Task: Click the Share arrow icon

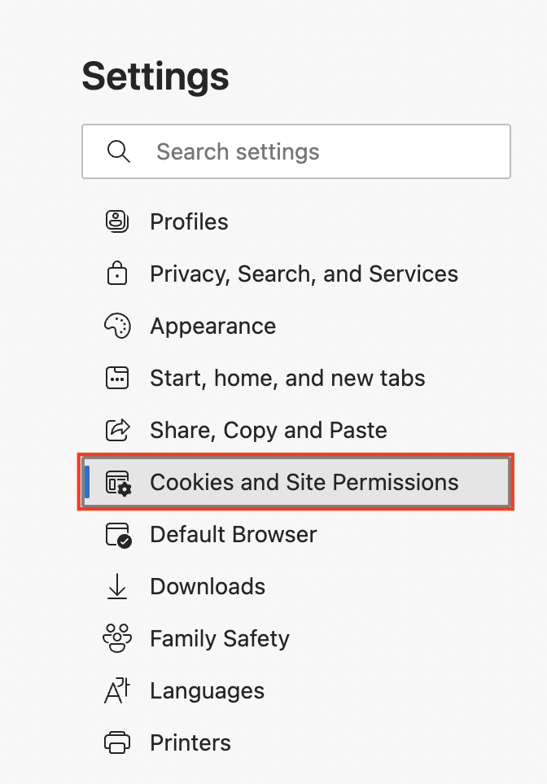Action: pos(118,430)
